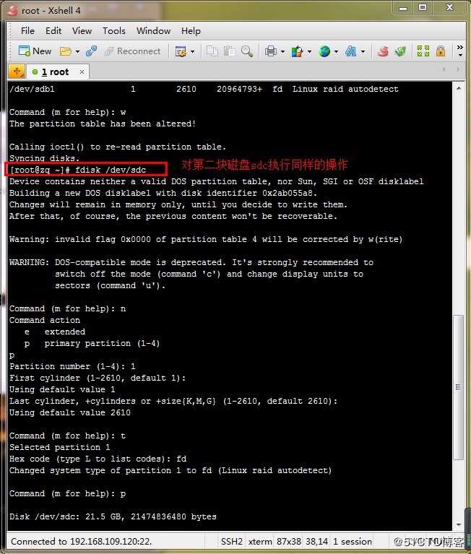Click 'xterm' in status bar
This screenshot has width=471, height=554.
(260, 541)
